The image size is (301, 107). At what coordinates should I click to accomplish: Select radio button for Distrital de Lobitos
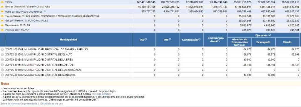tap(2, 65)
